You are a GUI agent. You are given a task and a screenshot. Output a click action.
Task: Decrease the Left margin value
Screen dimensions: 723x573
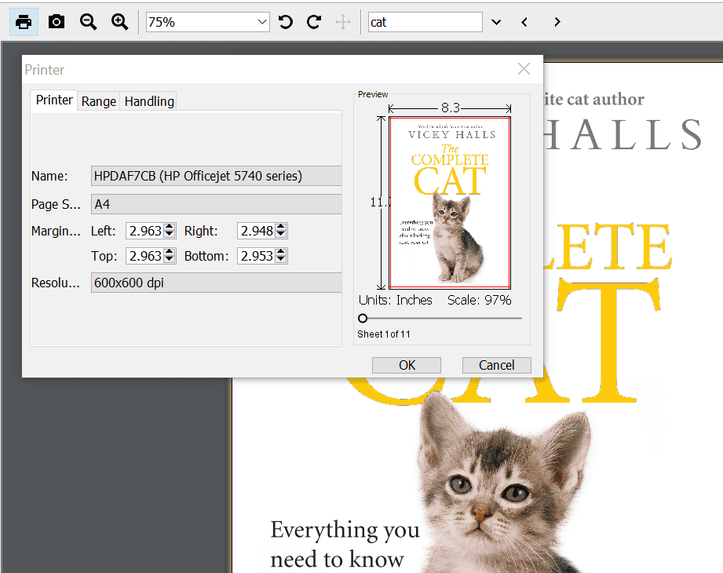point(170,234)
